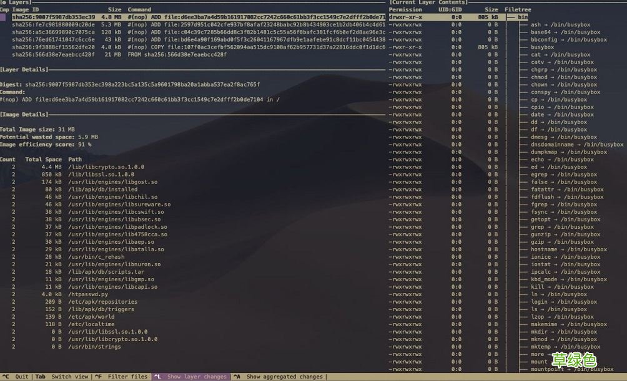
Task: Select the Show layer changes option
Action: [x=190, y=377]
